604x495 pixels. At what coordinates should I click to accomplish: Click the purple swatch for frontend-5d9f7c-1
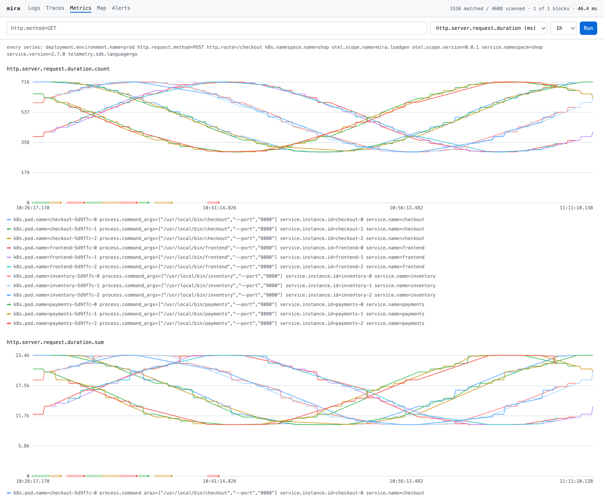coord(9,258)
